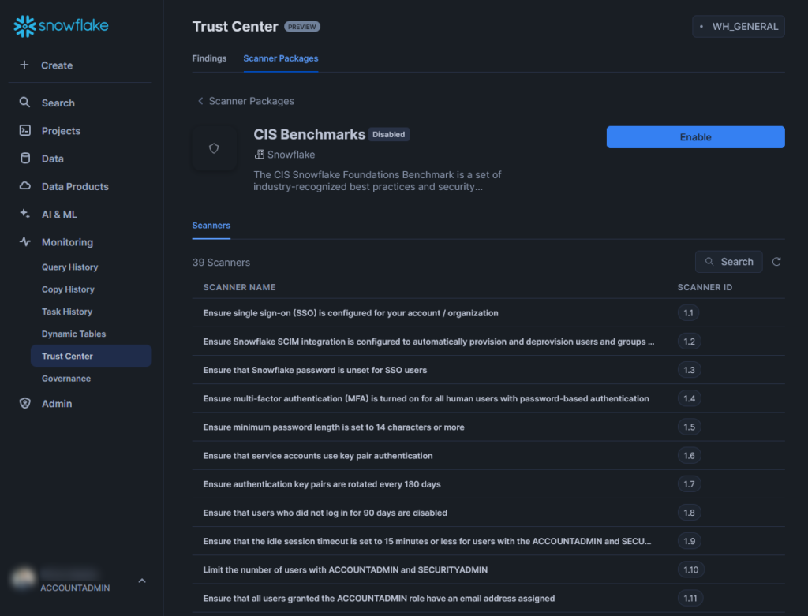Open the WH_GENERAL warehouse selector
Screen dimensions: 808x616
(738, 26)
